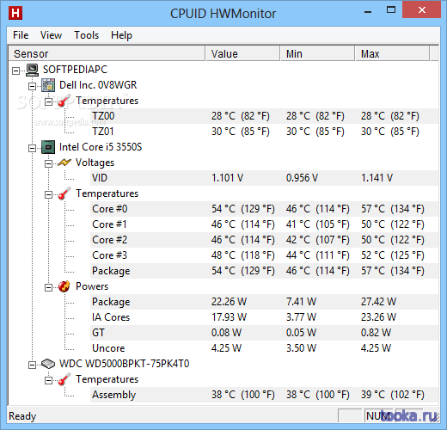This screenshot has width=447, height=430.
Task: Click the Dell motherboard icon
Action: click(48, 85)
